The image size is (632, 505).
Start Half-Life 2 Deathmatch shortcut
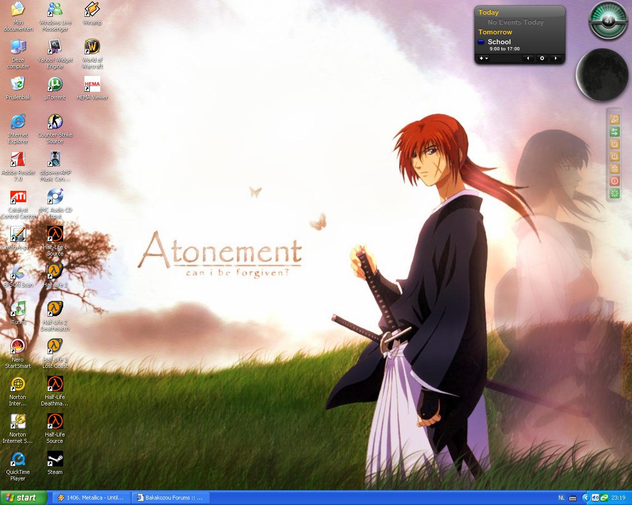coord(55,317)
